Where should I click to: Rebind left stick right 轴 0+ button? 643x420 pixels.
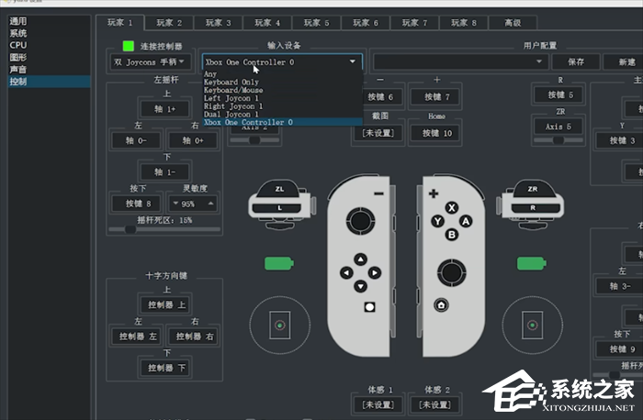pos(193,141)
